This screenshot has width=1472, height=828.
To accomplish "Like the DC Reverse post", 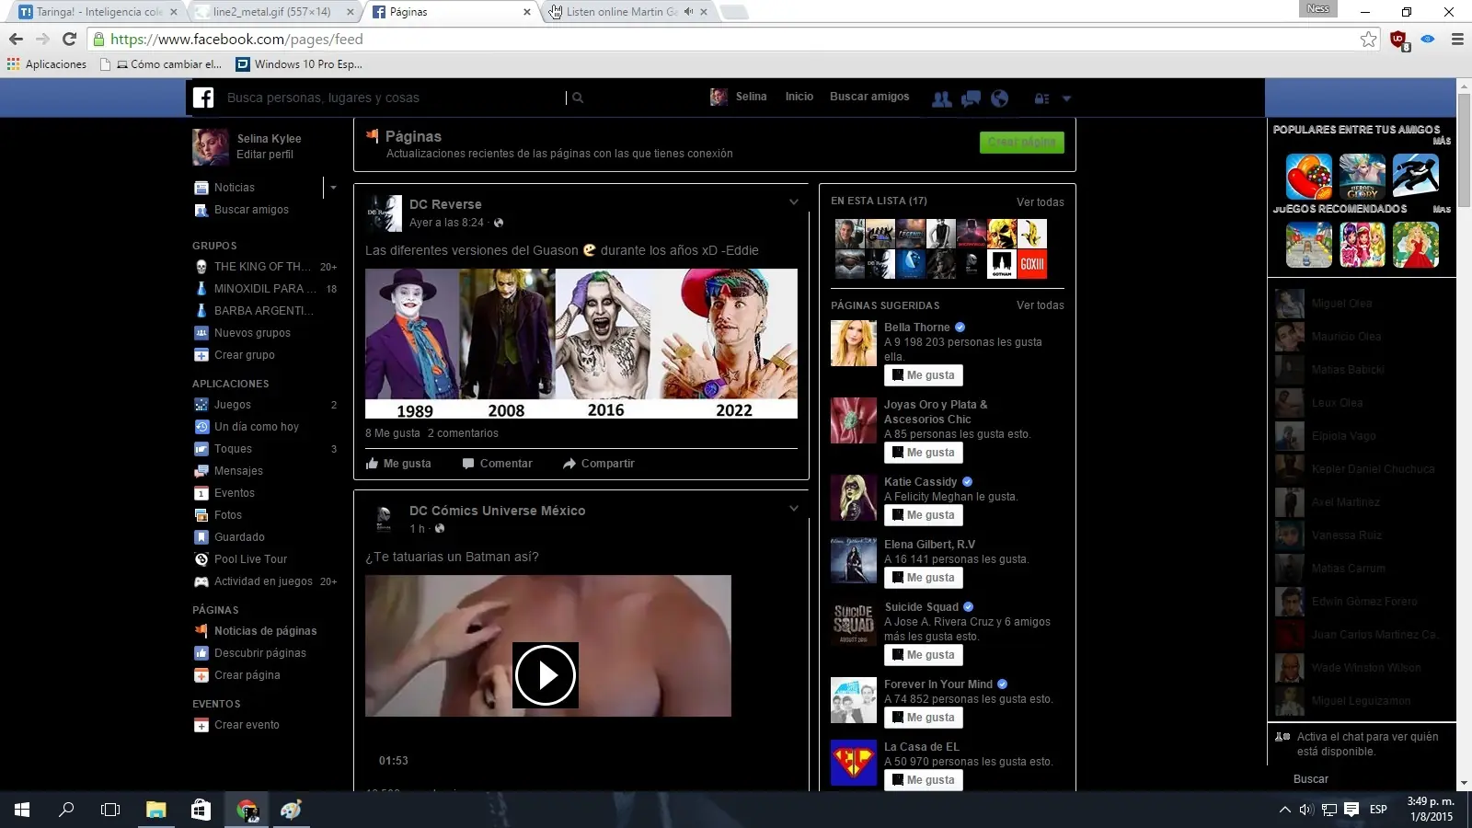I will tap(398, 464).
